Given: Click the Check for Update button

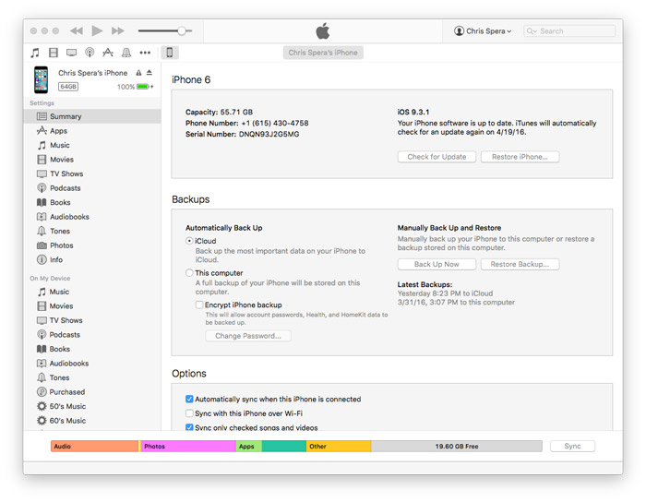Looking at the screenshot, I should [x=437, y=157].
